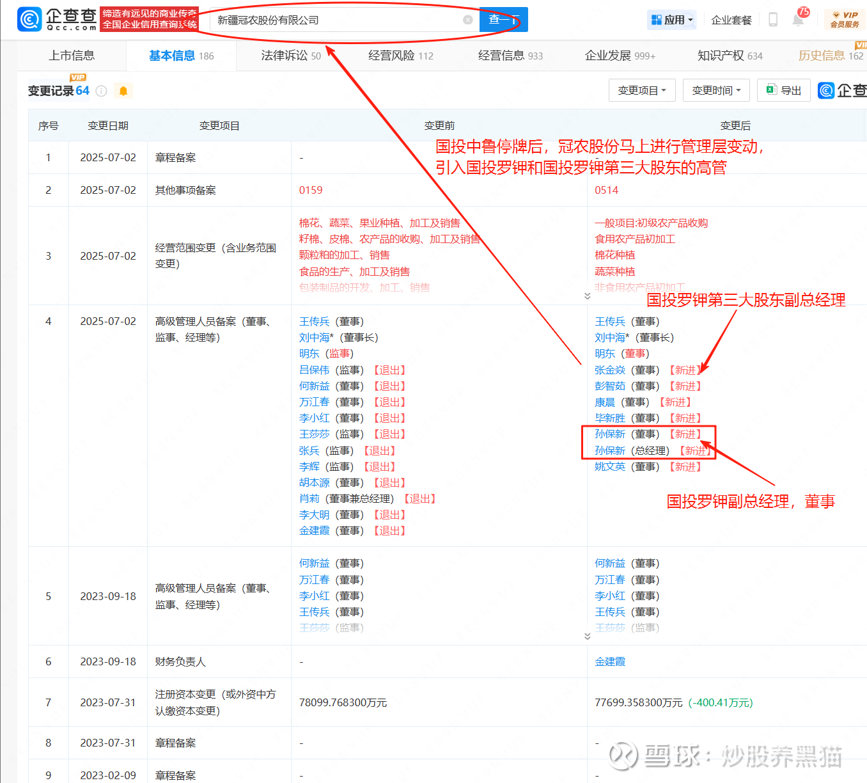Viewport: 867px width, 783px height.
Task: Switch to the 知识产权 tab
Action: coord(730,56)
